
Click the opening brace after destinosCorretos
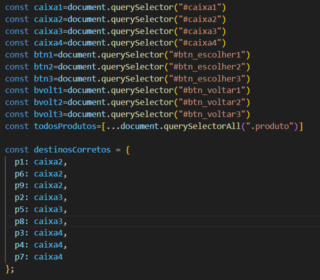coord(128,150)
